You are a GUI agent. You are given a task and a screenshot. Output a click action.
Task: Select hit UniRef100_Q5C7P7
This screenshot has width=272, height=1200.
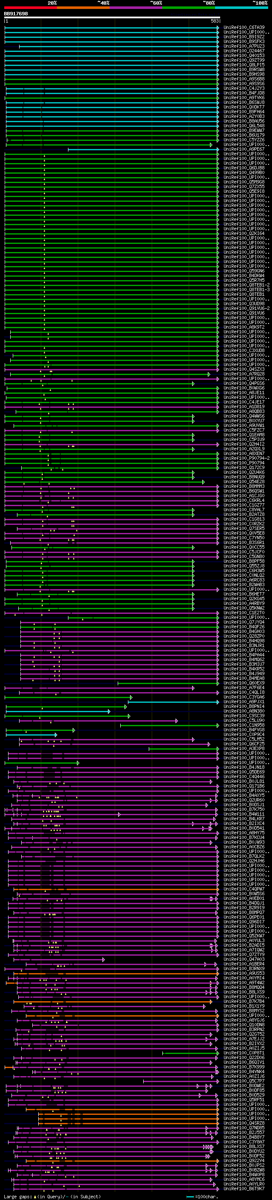coord(244,1081)
